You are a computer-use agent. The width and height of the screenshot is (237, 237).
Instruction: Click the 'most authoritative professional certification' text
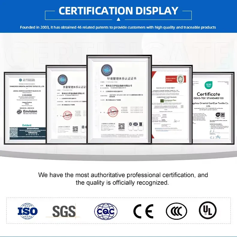(123, 175)
